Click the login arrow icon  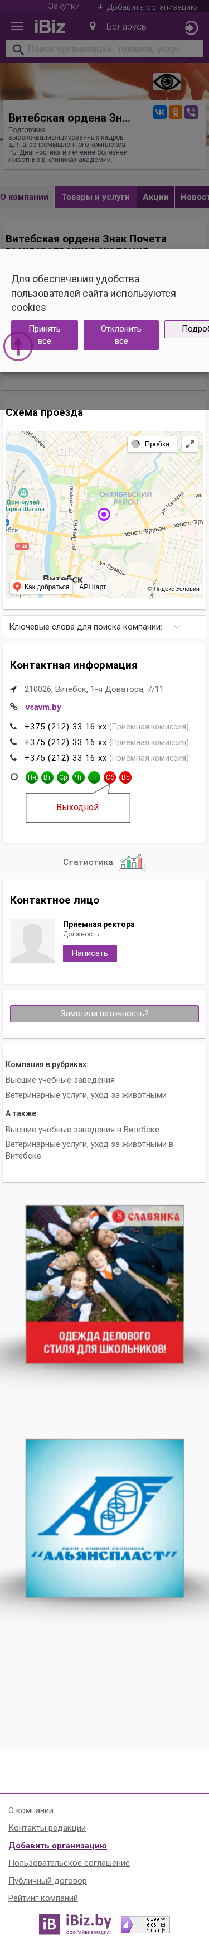point(191,28)
